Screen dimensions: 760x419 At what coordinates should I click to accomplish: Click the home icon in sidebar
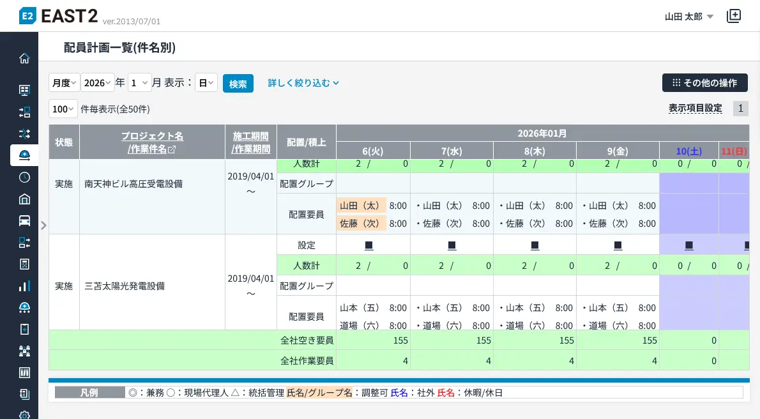pos(24,59)
